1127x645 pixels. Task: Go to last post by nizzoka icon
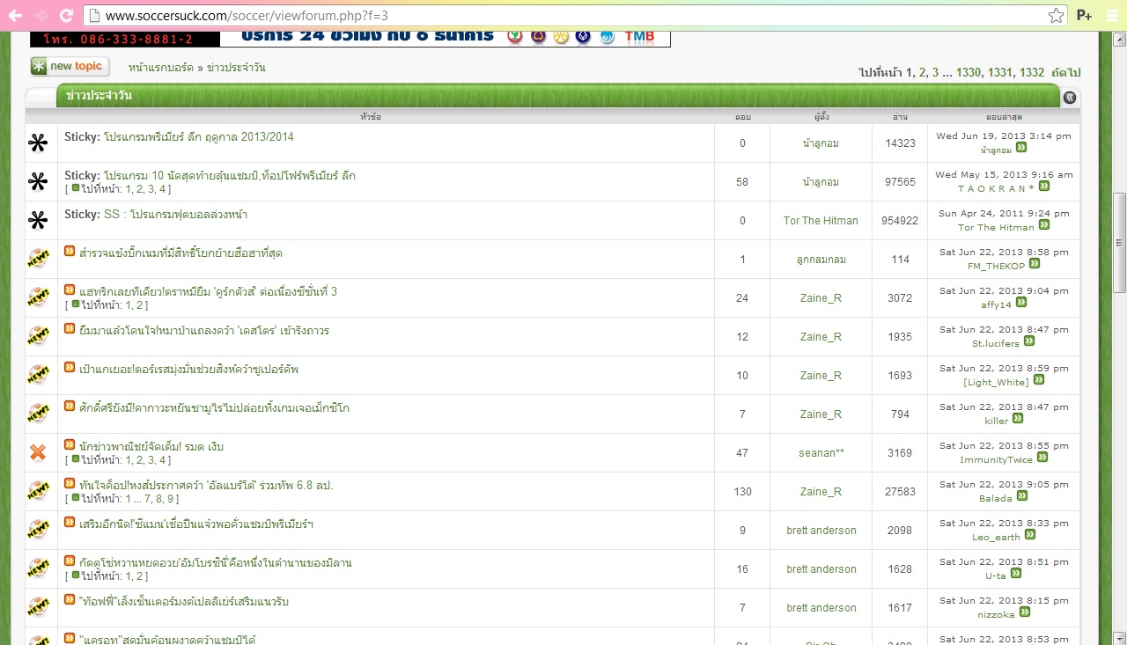(x=1024, y=612)
